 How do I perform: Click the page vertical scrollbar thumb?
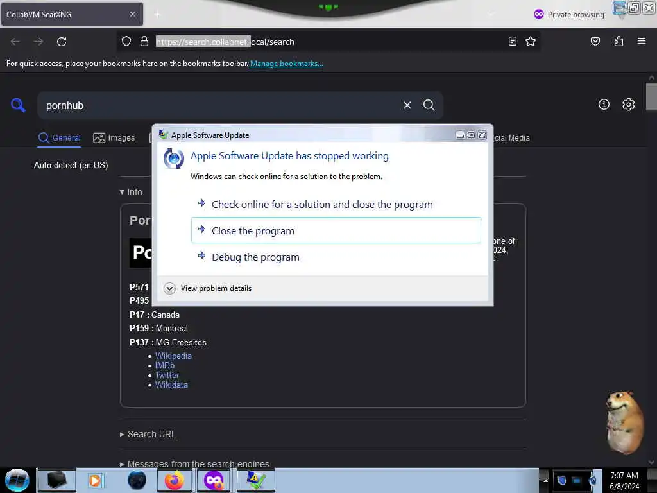point(651,97)
